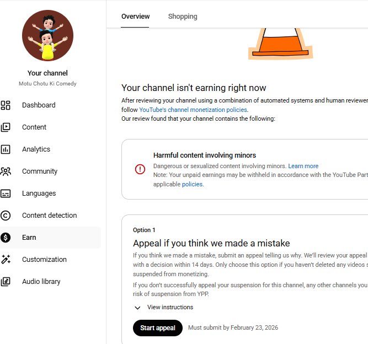Click View instructions label
The width and height of the screenshot is (368, 344).
[170, 307]
